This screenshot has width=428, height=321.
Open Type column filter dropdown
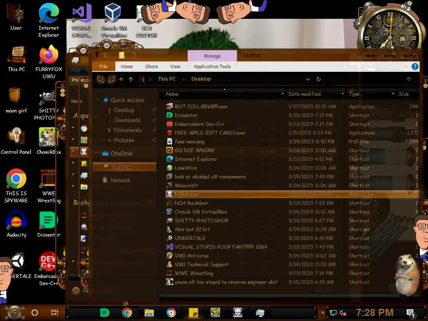pyautogui.click(x=393, y=94)
